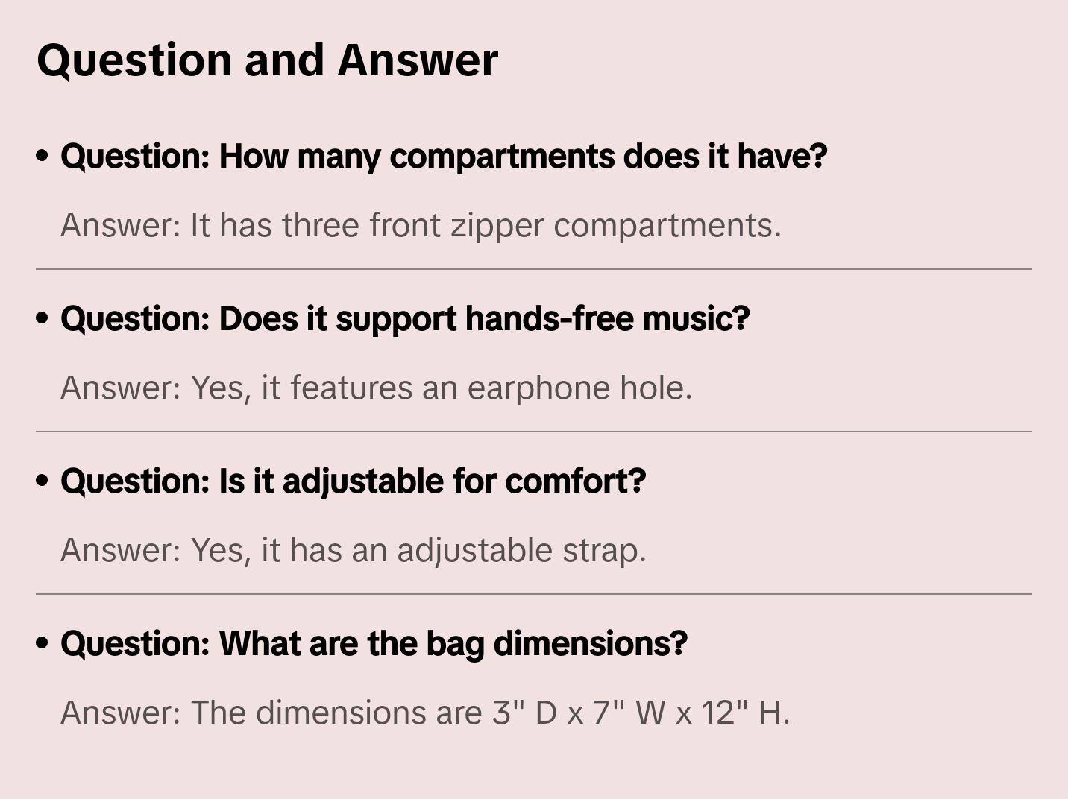Screen dimensions: 1068x799
Task: Click the answer about zipper compartments
Action: (421, 225)
